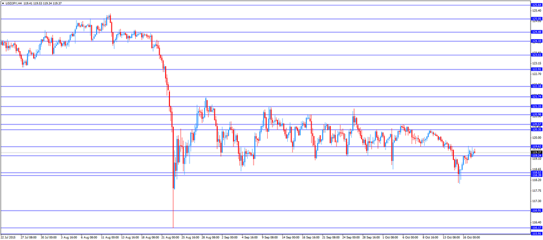
Task: Click the 24 Sep 00:00 time label
Action: pyautogui.click(x=351, y=238)
